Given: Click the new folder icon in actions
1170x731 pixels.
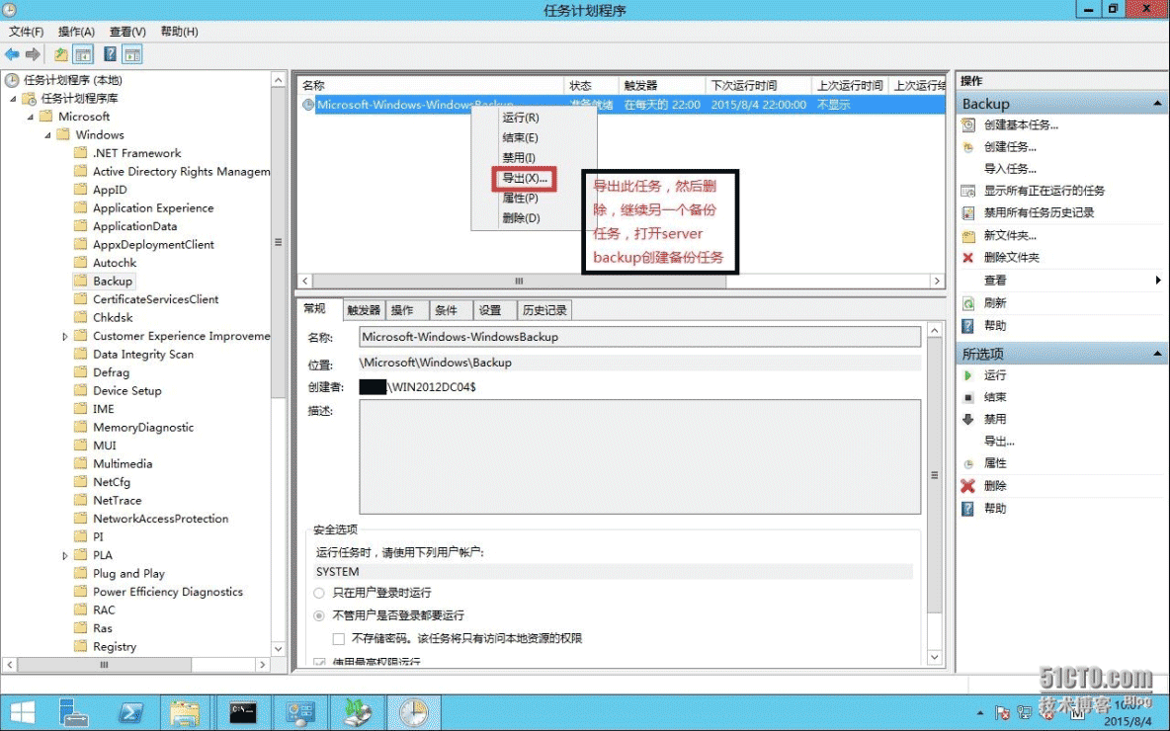Looking at the screenshot, I should pos(967,236).
